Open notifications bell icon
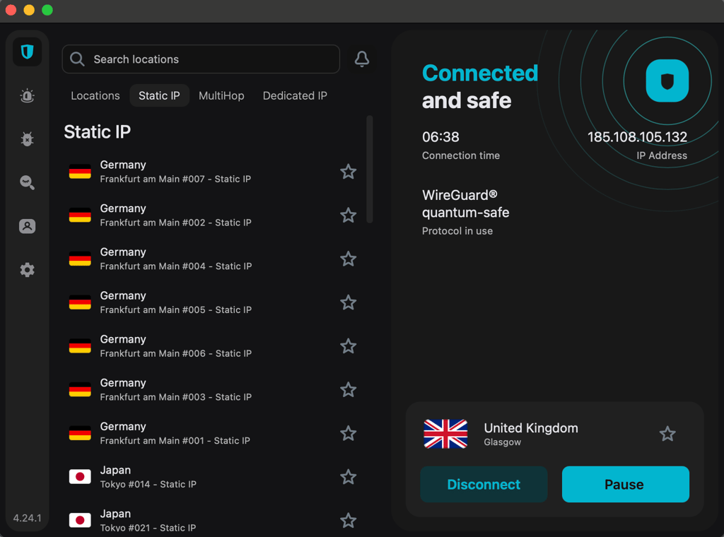 (x=362, y=59)
